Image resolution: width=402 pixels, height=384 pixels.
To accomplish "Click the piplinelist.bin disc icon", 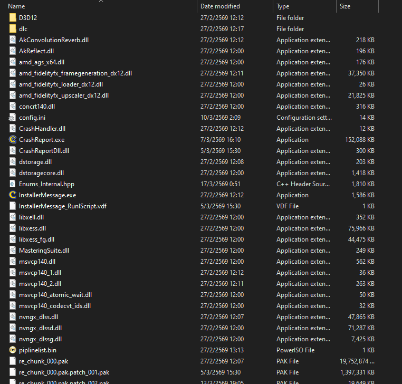I will point(13,350).
